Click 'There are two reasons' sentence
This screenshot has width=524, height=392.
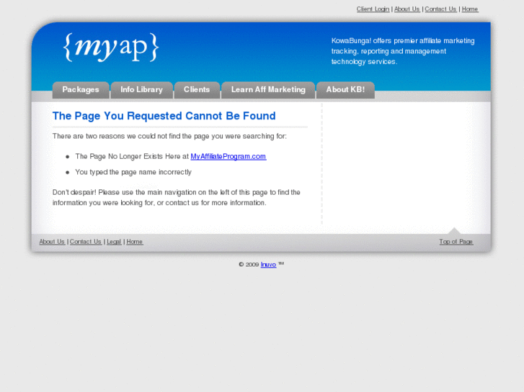169,136
